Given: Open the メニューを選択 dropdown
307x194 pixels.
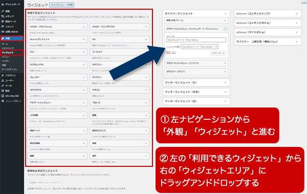Looking at the screenshot, I should click(200, 47).
